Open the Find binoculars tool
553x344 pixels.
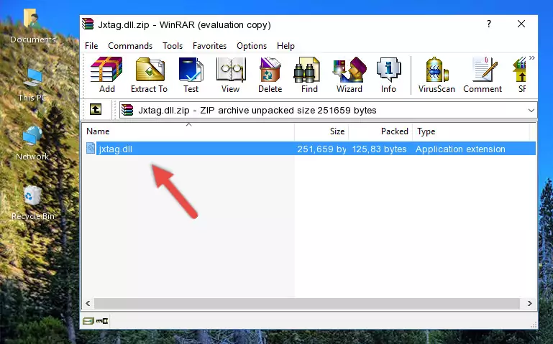click(309, 75)
